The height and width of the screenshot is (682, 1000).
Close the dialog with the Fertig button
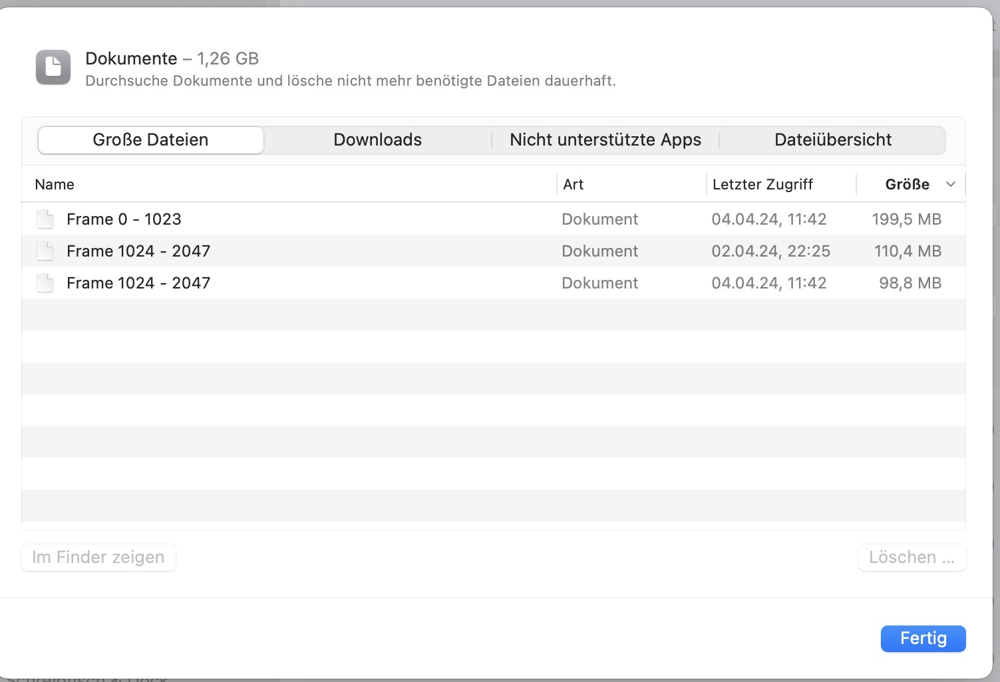pyautogui.click(x=923, y=639)
